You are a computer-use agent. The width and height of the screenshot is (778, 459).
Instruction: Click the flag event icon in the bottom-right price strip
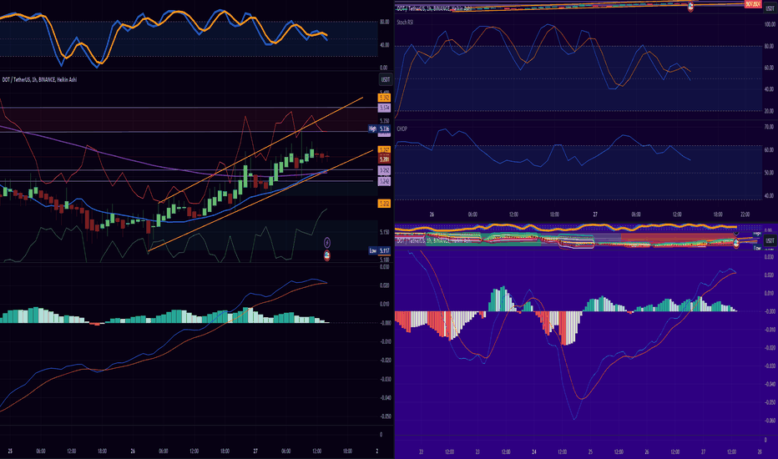coord(736,243)
